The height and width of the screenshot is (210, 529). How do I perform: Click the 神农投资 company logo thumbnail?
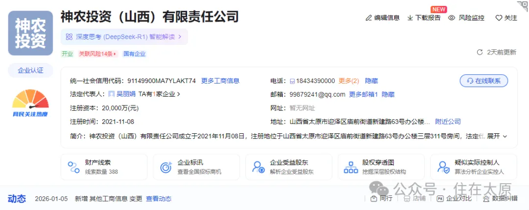click(30, 33)
